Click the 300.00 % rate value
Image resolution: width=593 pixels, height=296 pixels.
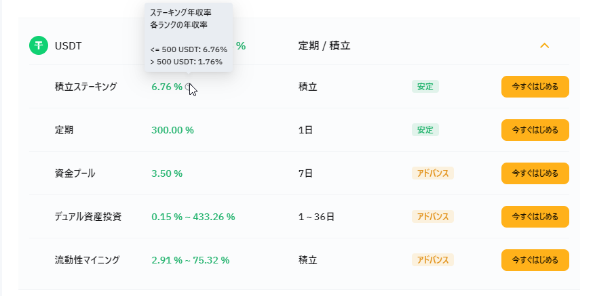(172, 130)
